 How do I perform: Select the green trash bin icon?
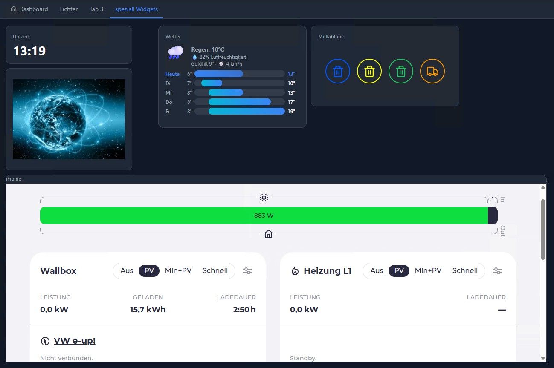click(401, 71)
